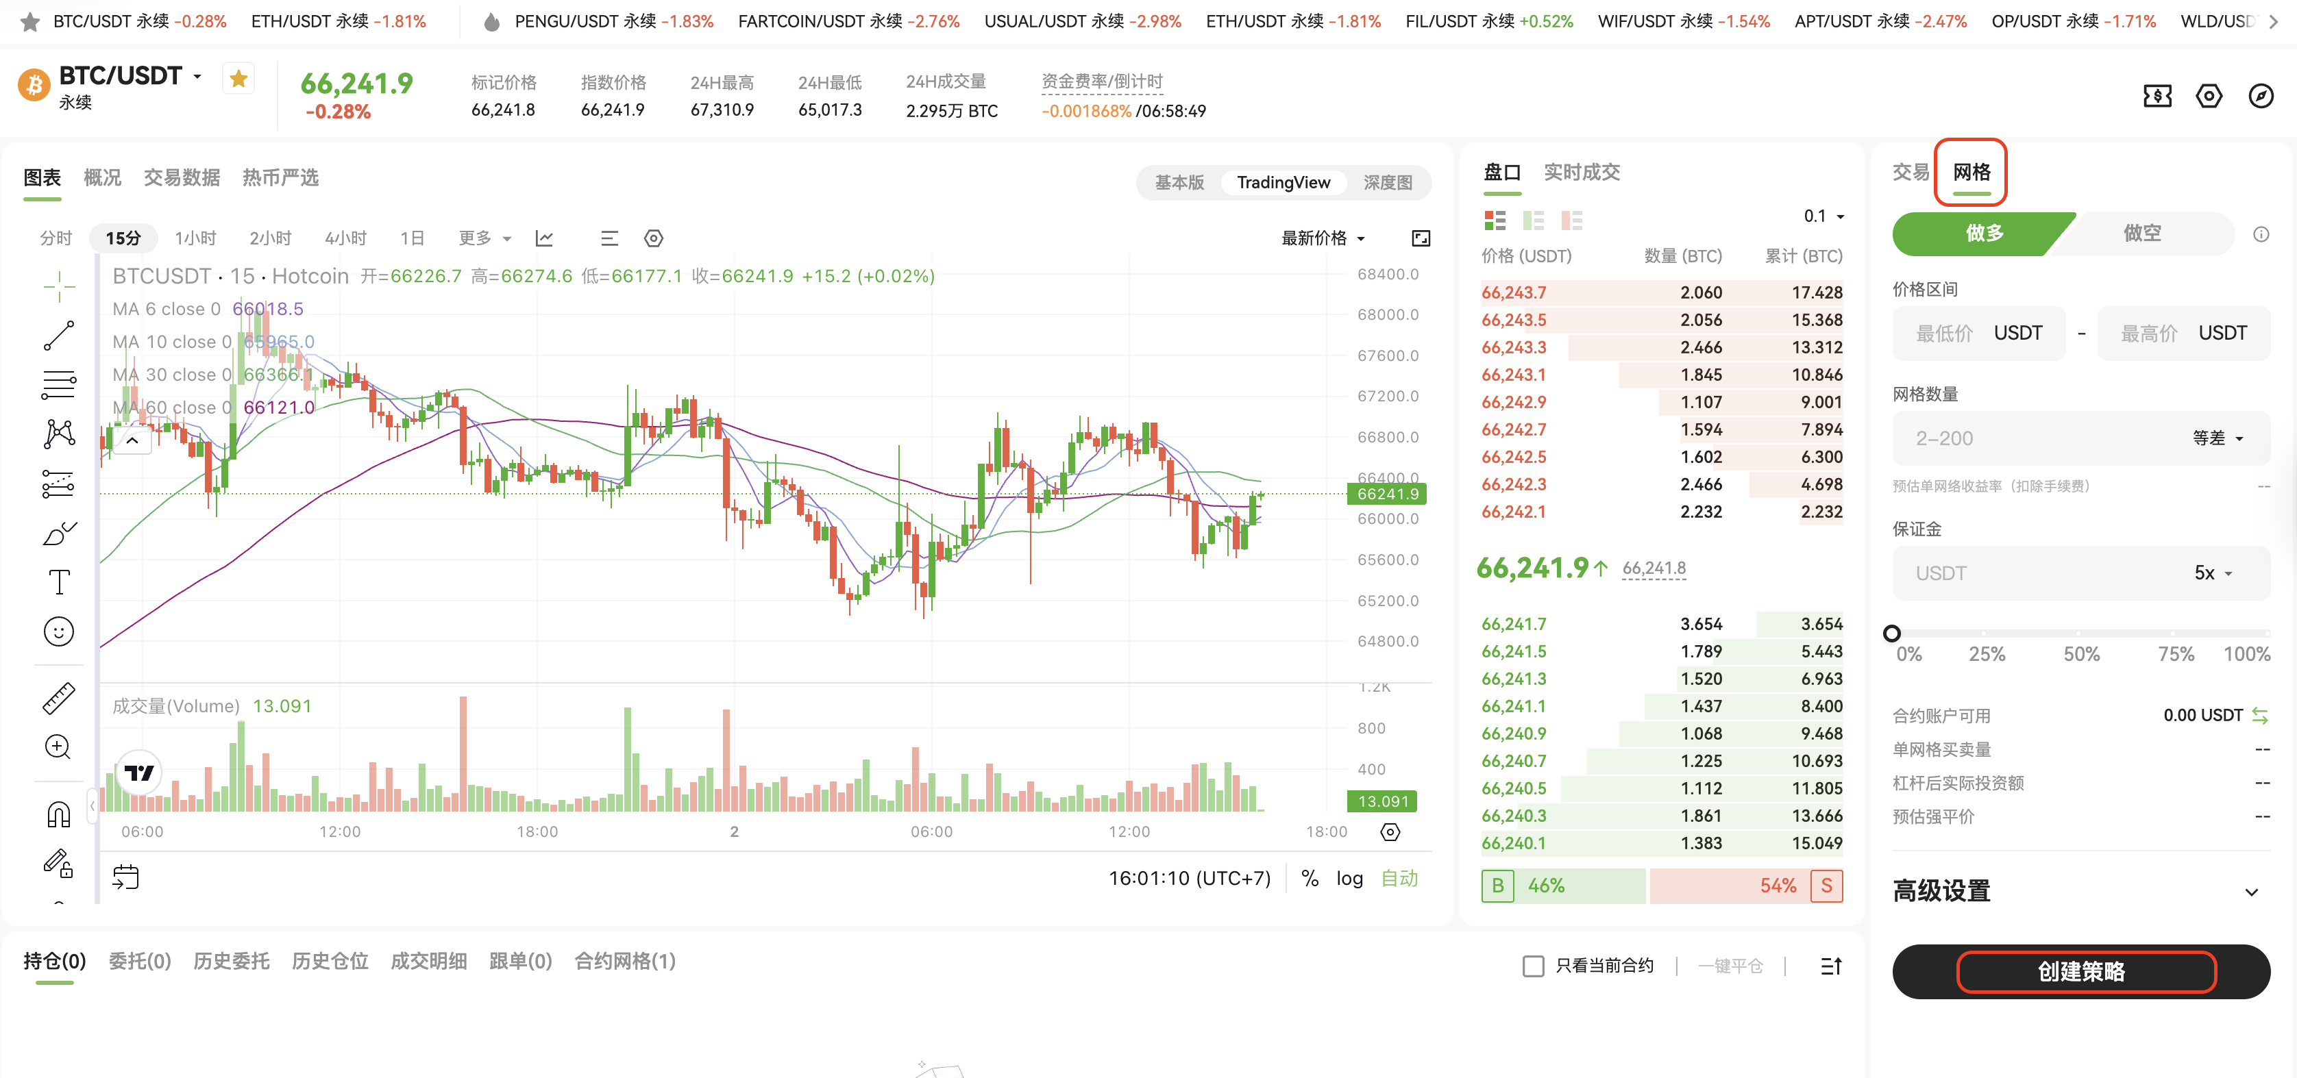Open the 5x leverage dropdown
The image size is (2297, 1078).
pos(2212,573)
